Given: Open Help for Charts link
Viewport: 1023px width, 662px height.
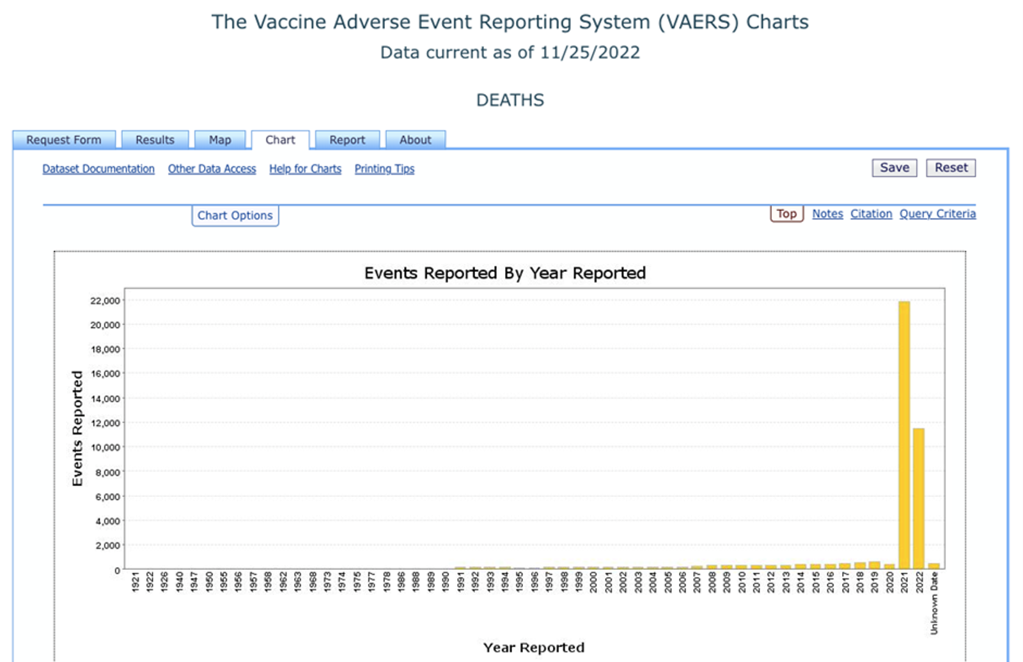Looking at the screenshot, I should pos(305,169).
